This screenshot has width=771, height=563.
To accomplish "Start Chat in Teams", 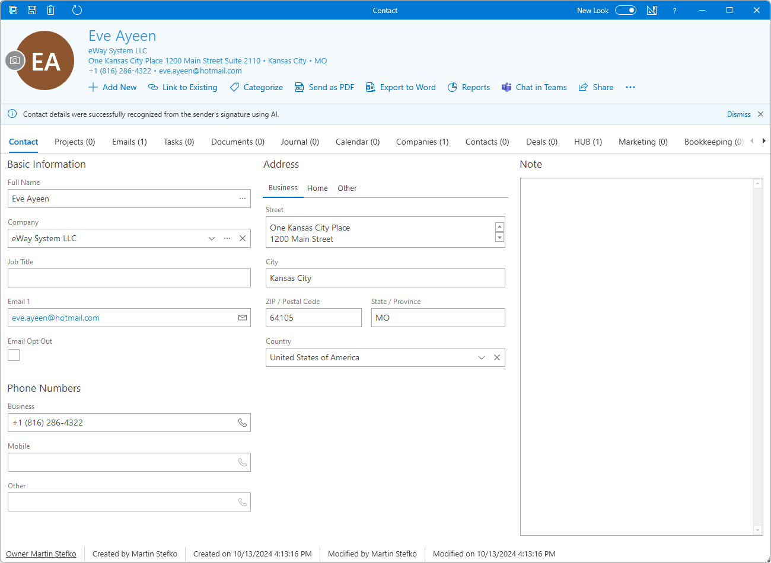I will [534, 87].
